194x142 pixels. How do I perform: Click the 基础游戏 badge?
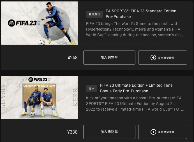click(x=94, y=14)
